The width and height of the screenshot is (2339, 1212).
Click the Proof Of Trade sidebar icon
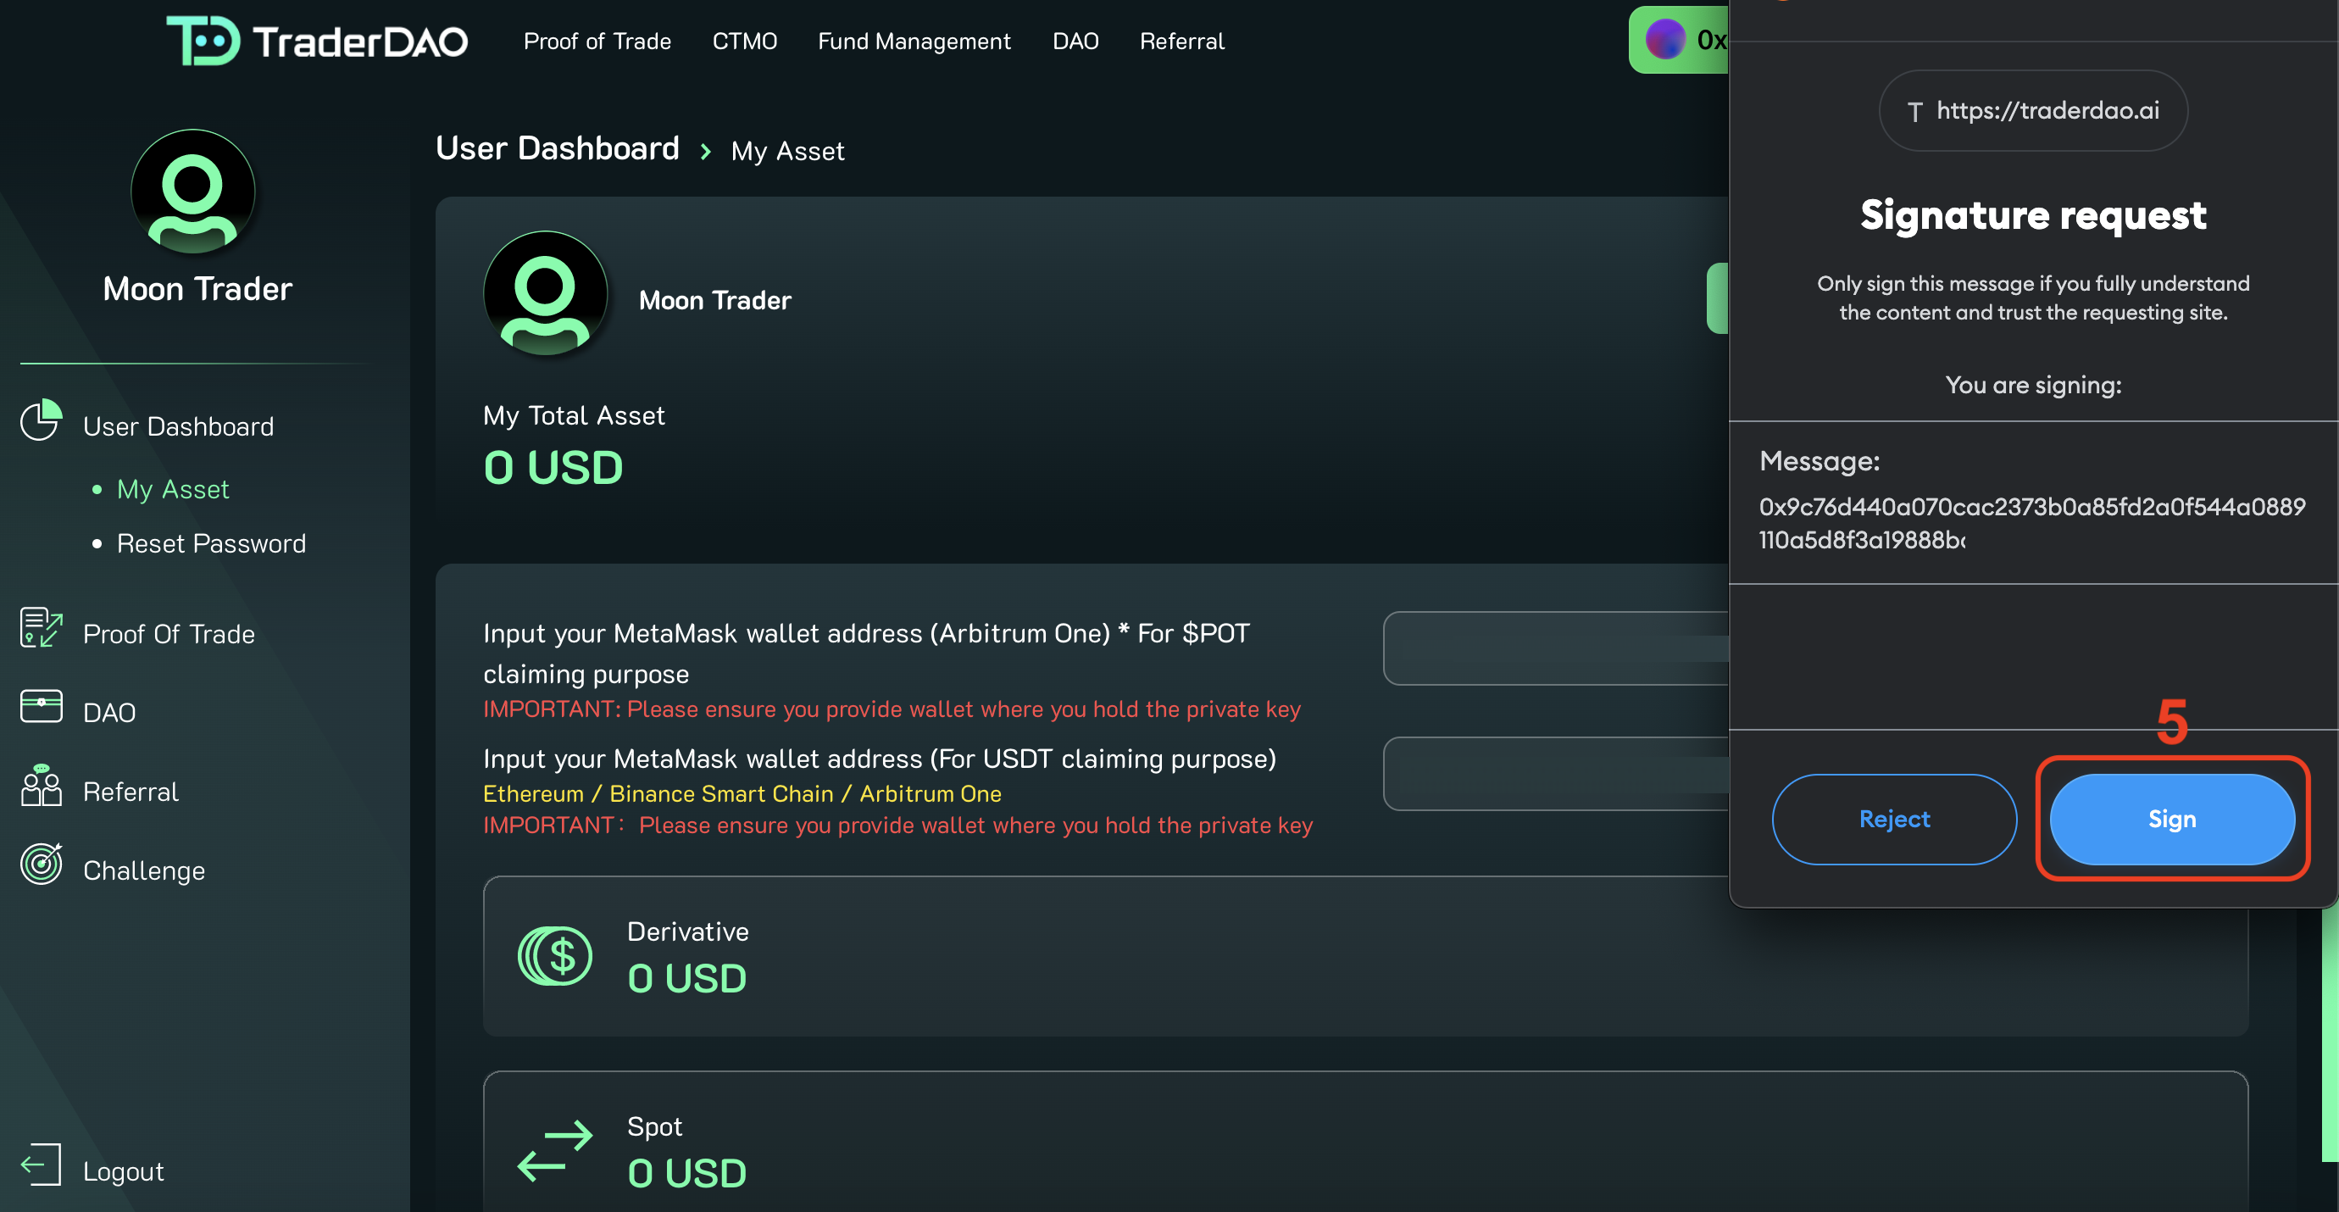click(x=41, y=628)
